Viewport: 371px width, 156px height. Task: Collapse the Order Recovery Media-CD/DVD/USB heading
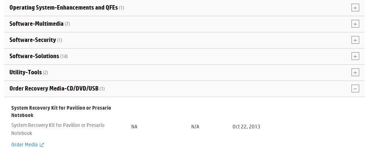click(54, 88)
